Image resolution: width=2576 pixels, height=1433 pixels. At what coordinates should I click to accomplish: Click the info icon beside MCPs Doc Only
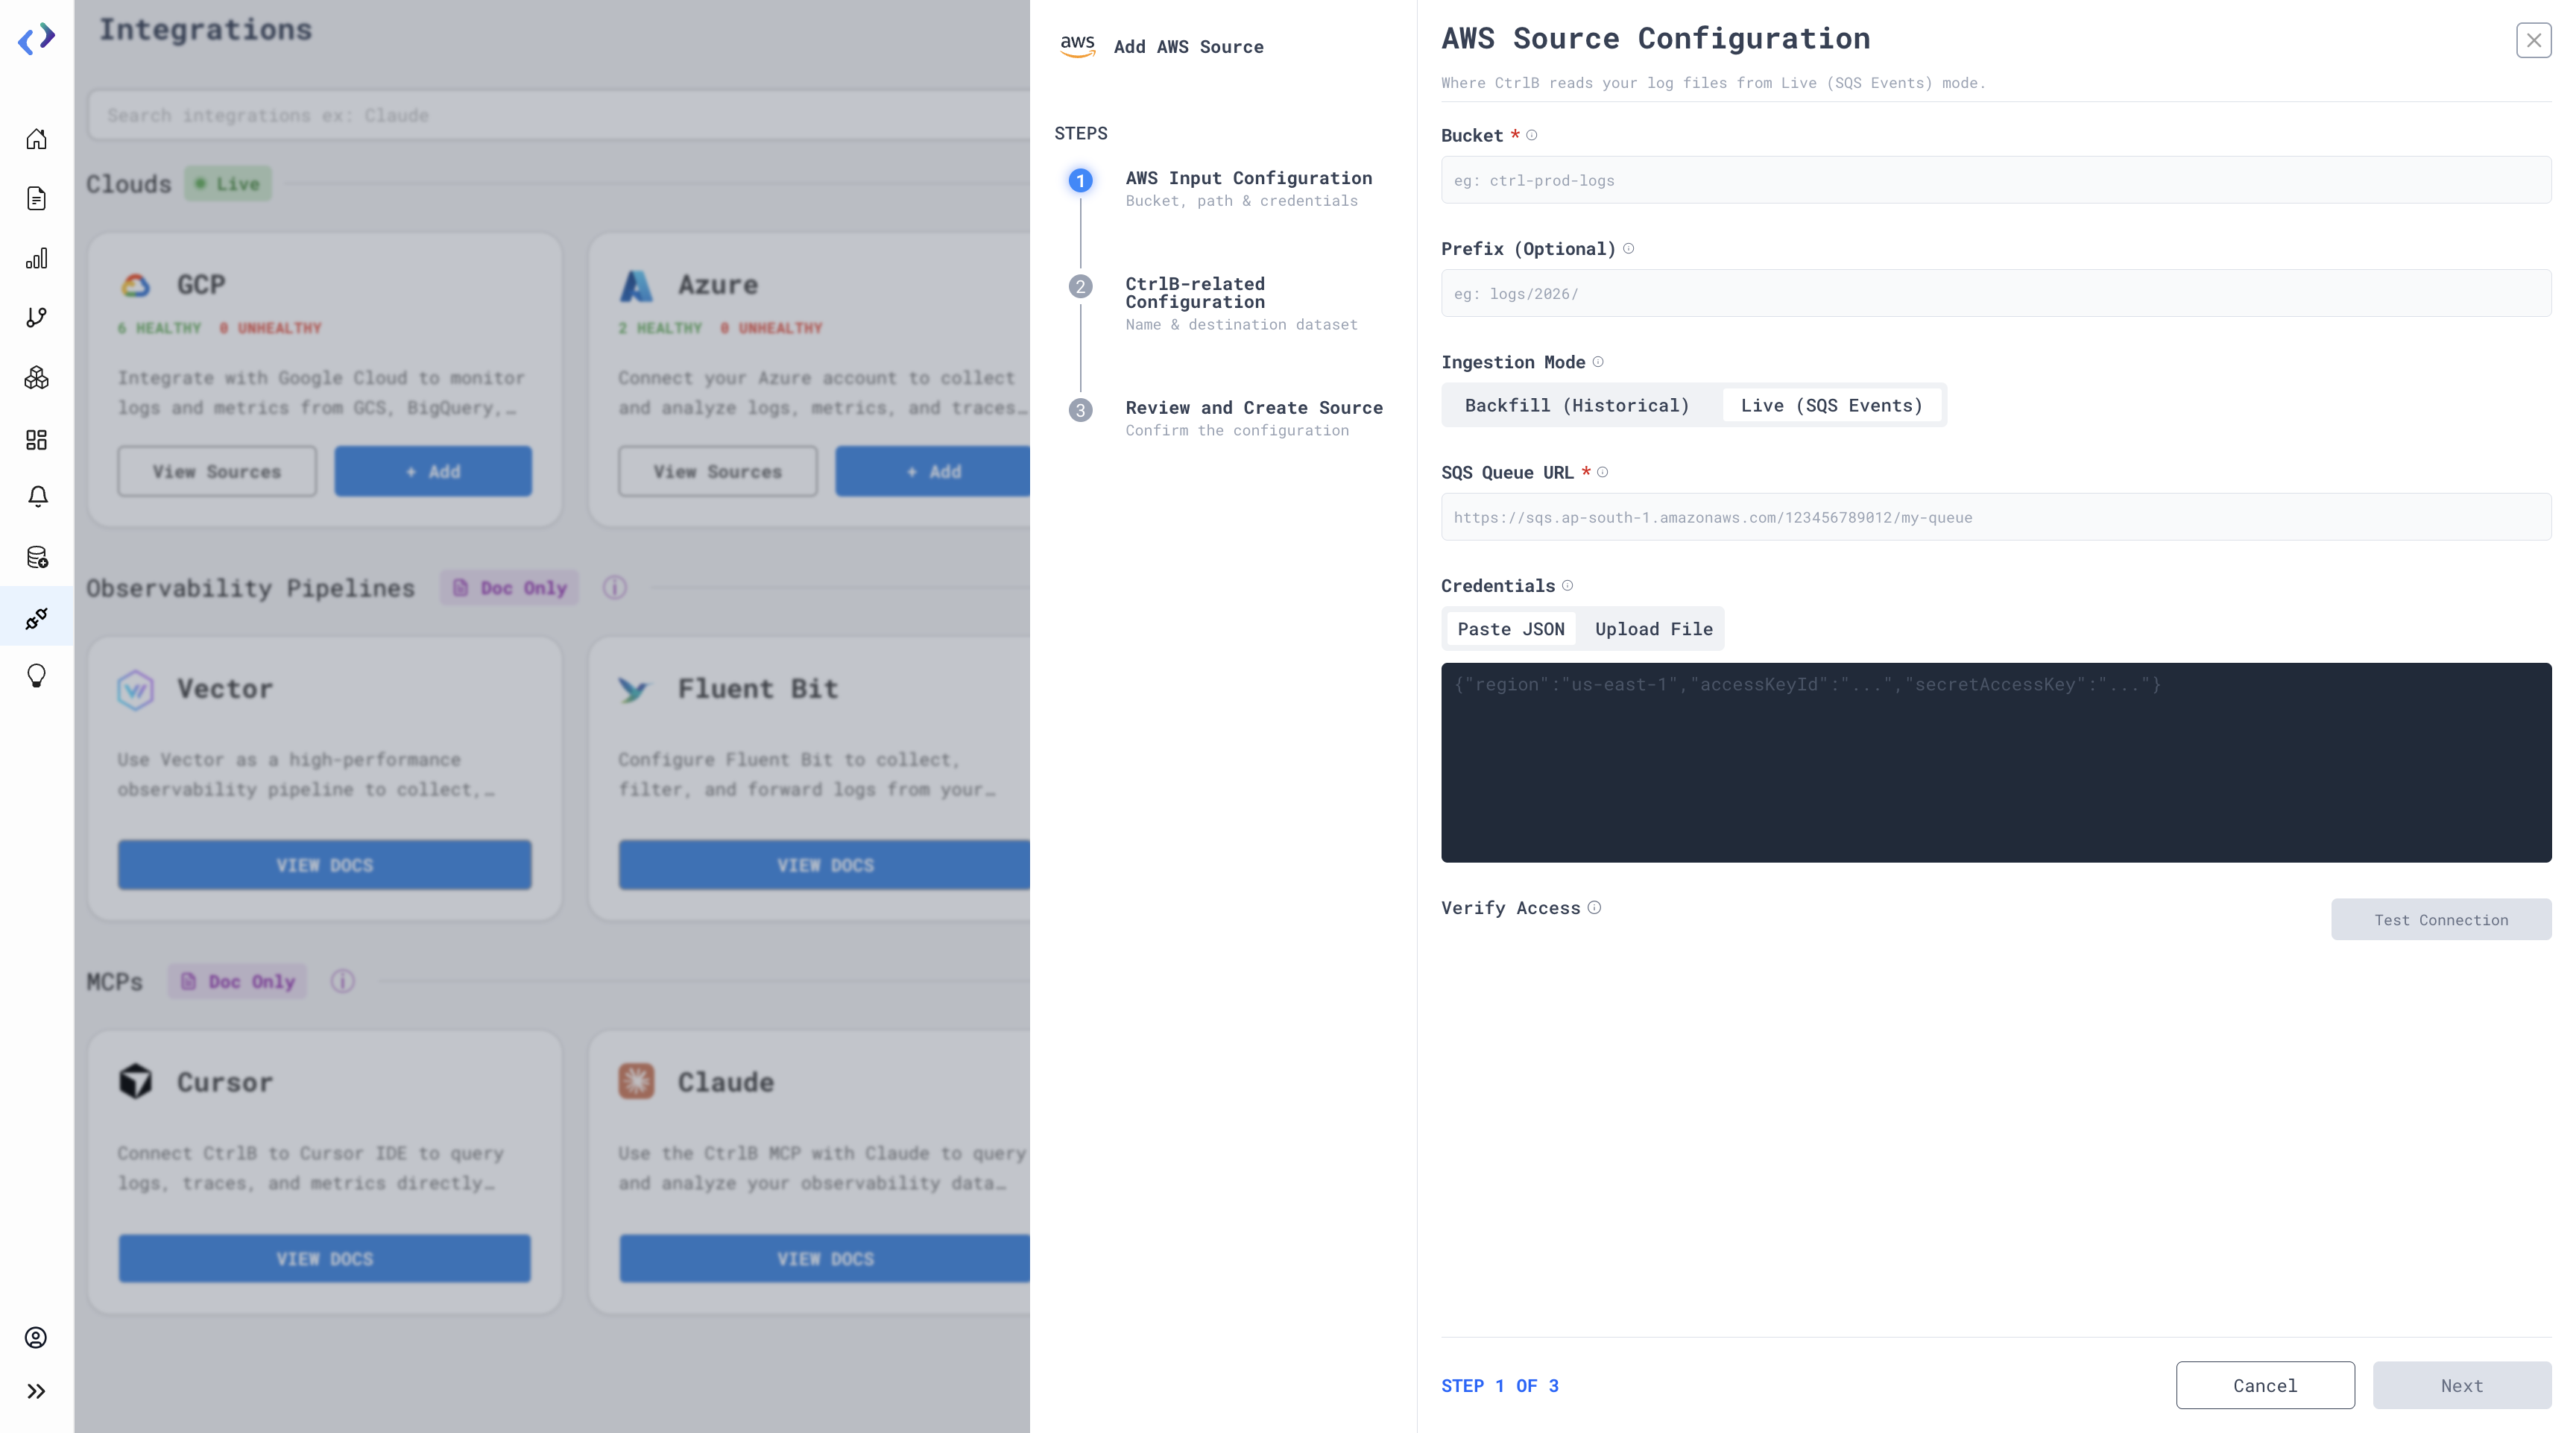click(x=342, y=981)
